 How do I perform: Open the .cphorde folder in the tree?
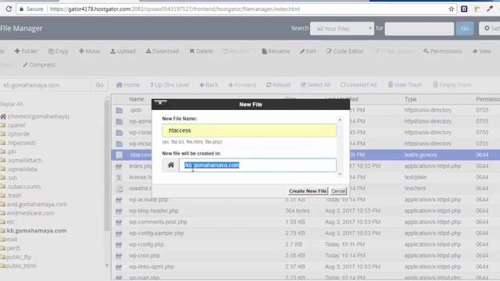pyautogui.click(x=19, y=134)
